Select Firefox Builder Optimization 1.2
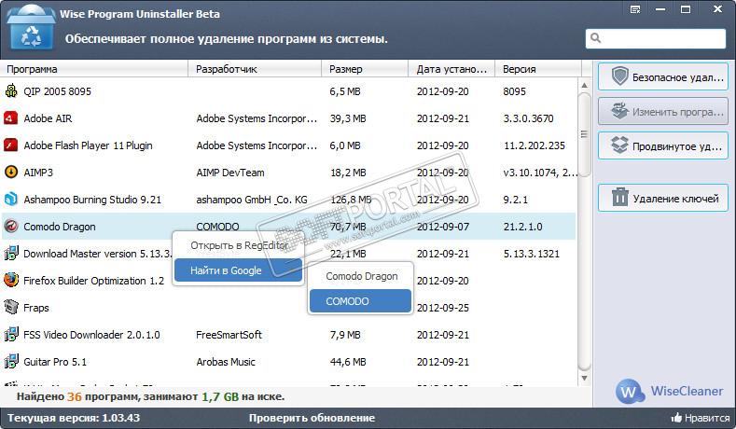The width and height of the screenshot is (736, 429). click(x=93, y=281)
